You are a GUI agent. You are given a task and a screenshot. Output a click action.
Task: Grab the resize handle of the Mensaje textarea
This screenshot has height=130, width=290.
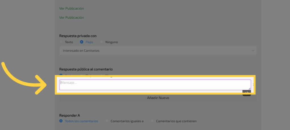[249, 89]
